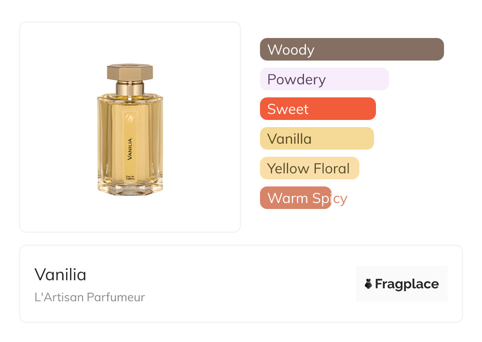Choose the Vanilla accord bar
Image resolution: width=482 pixels, height=342 pixels.
coord(317,139)
